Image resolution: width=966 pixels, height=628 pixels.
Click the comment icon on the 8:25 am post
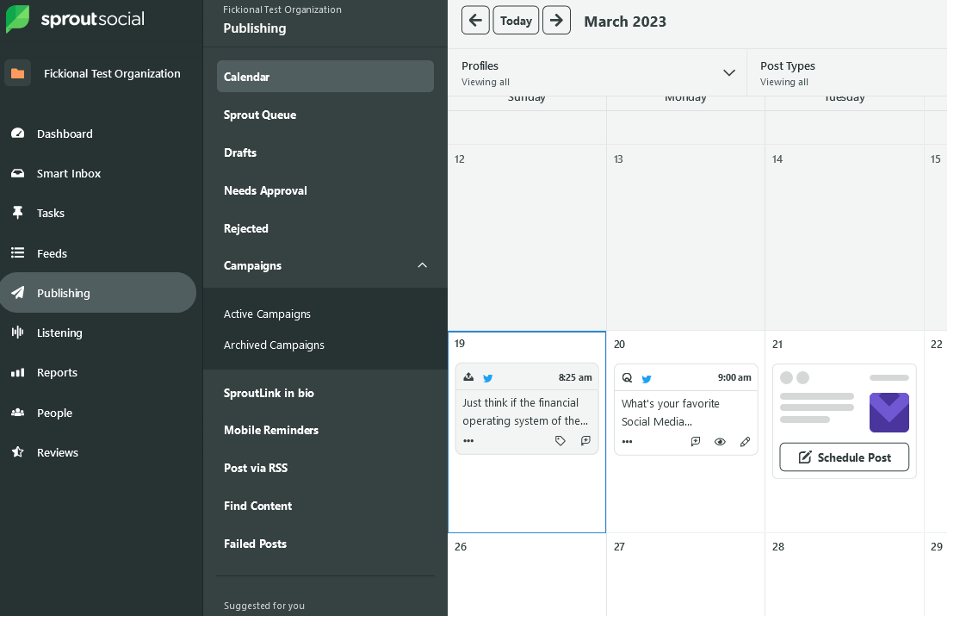585,441
